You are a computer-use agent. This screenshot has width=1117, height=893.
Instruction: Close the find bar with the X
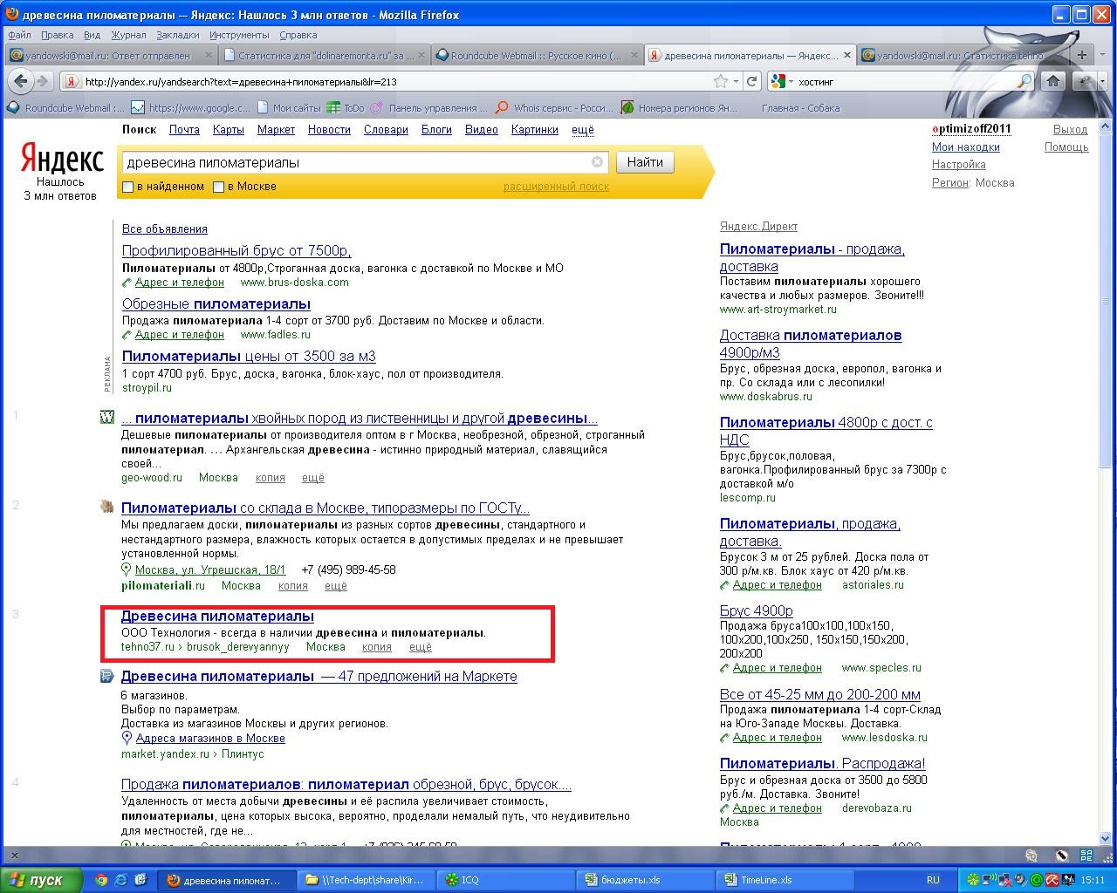(14, 856)
